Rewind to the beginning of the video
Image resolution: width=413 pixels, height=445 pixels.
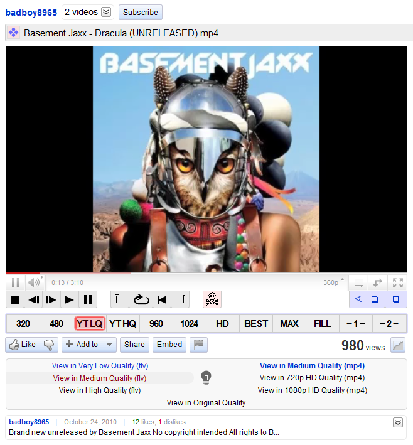(x=162, y=299)
